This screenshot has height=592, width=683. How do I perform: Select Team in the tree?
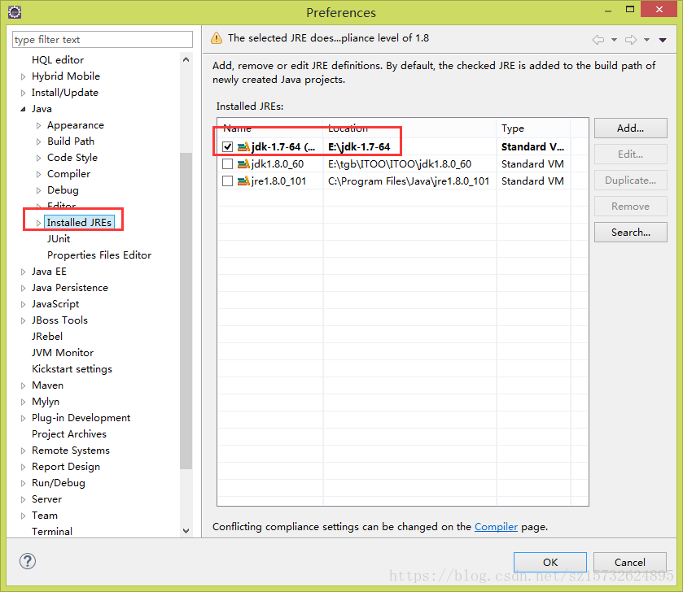45,516
